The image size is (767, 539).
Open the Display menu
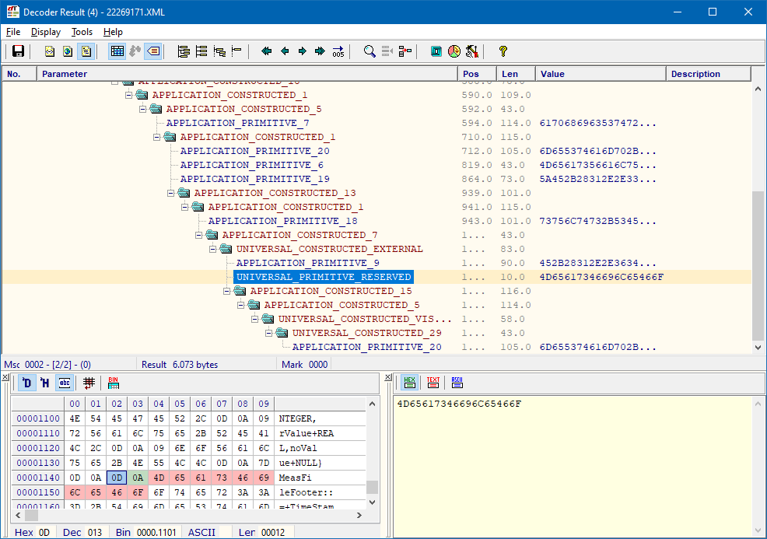tap(46, 32)
